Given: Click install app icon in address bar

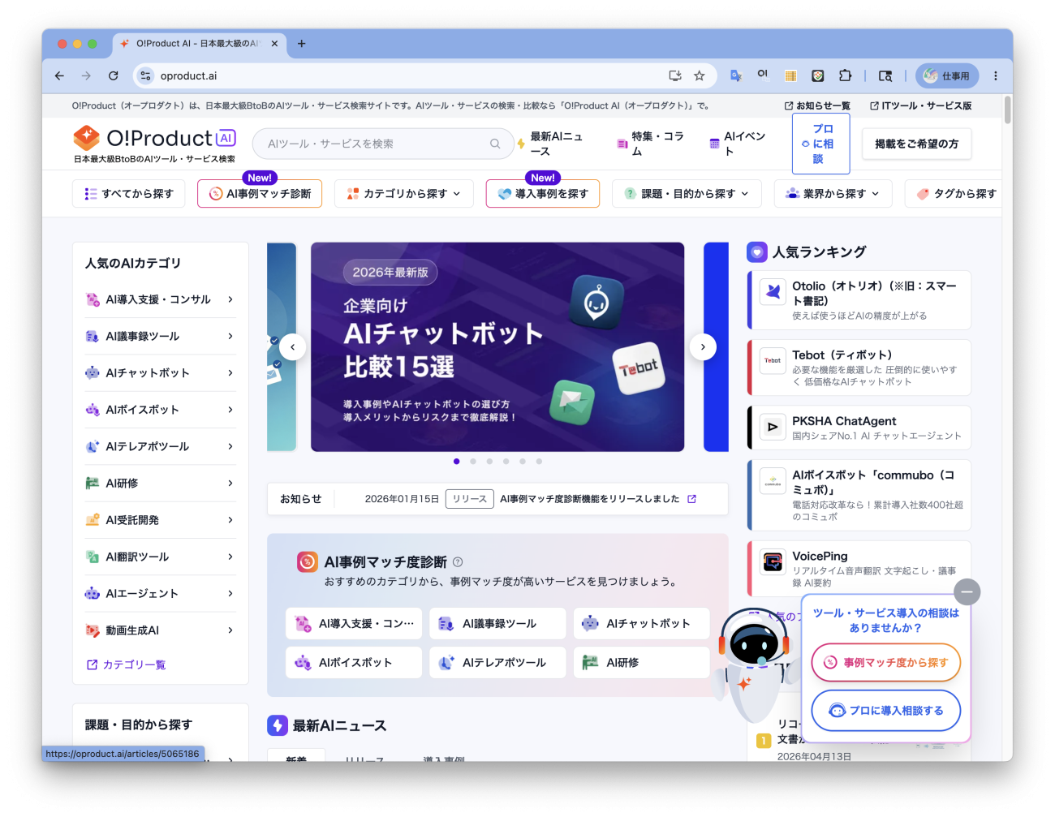Looking at the screenshot, I should click(674, 75).
